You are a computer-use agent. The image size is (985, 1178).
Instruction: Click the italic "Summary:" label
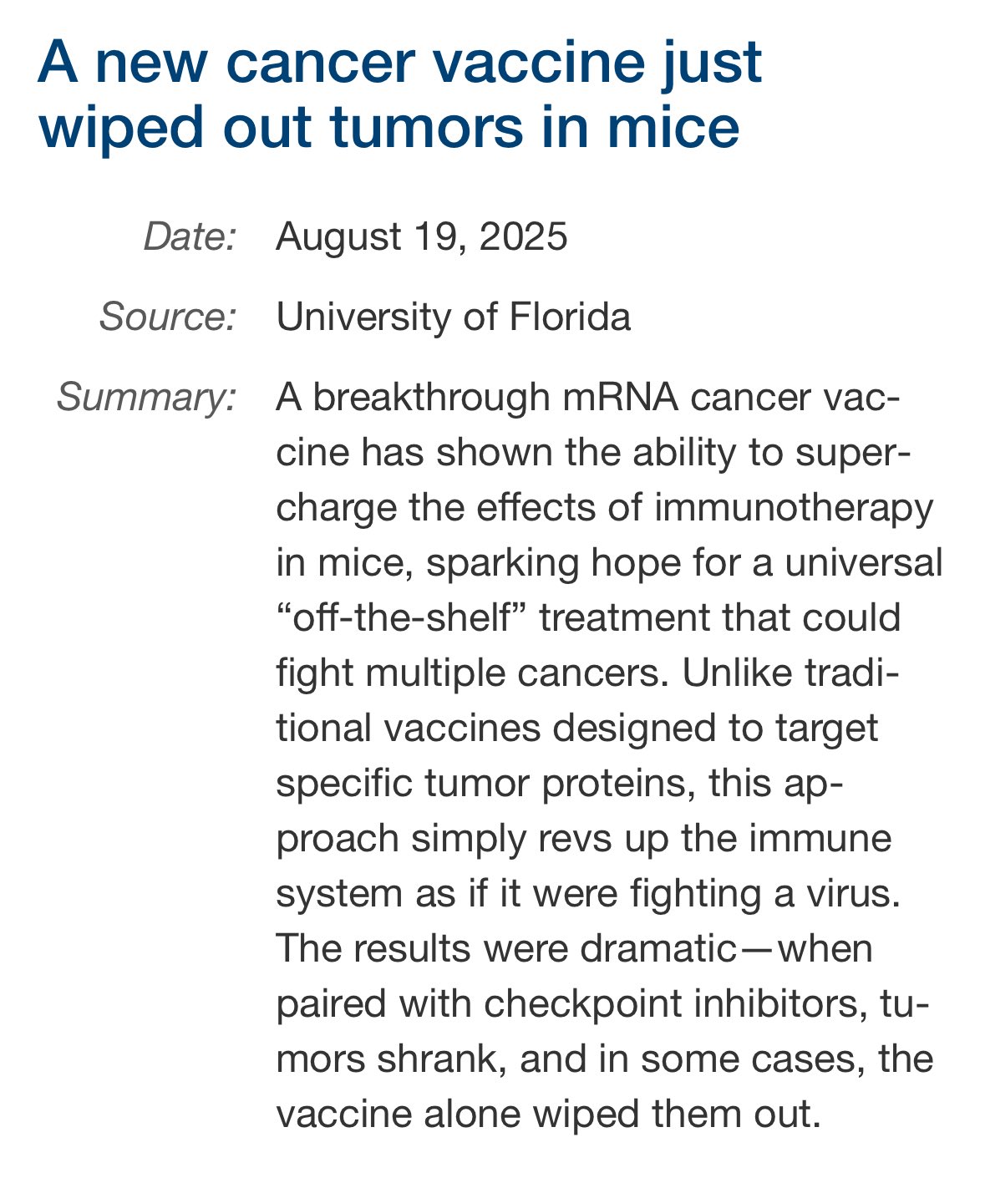[x=148, y=397]
